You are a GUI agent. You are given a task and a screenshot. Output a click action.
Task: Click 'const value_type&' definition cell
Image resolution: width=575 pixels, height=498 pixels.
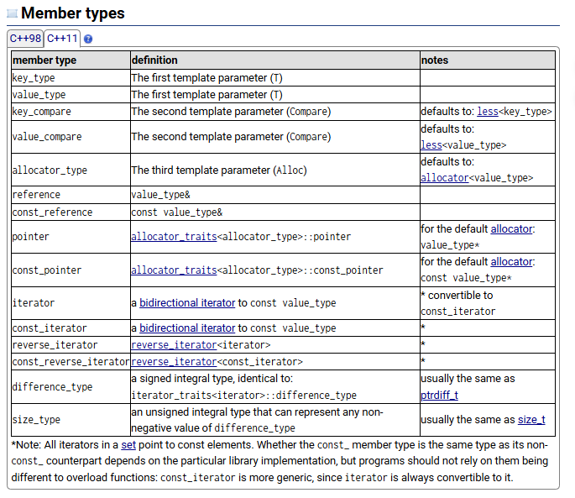coord(275,212)
